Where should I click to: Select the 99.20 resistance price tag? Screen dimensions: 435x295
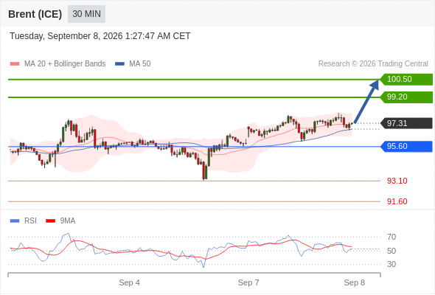(406, 97)
